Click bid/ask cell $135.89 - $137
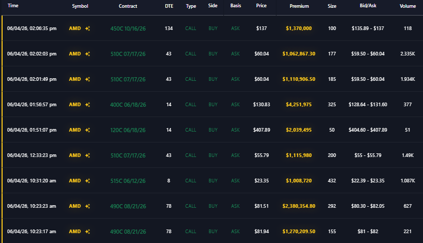 click(x=368, y=28)
